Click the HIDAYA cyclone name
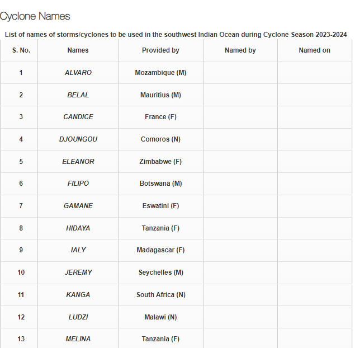355x348 pixels. click(78, 228)
